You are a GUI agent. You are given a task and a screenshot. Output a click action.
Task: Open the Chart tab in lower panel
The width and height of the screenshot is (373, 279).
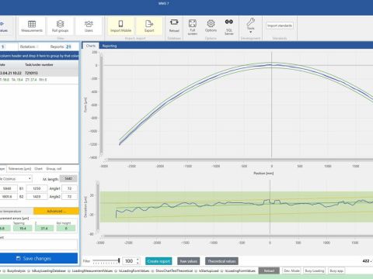[x=38, y=169]
